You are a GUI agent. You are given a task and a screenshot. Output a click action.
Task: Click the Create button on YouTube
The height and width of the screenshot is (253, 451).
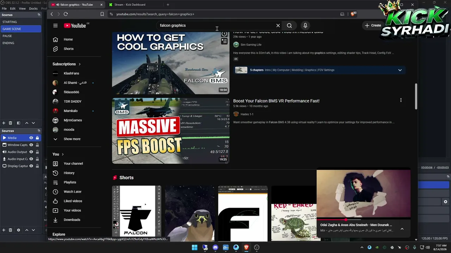tap(373, 25)
